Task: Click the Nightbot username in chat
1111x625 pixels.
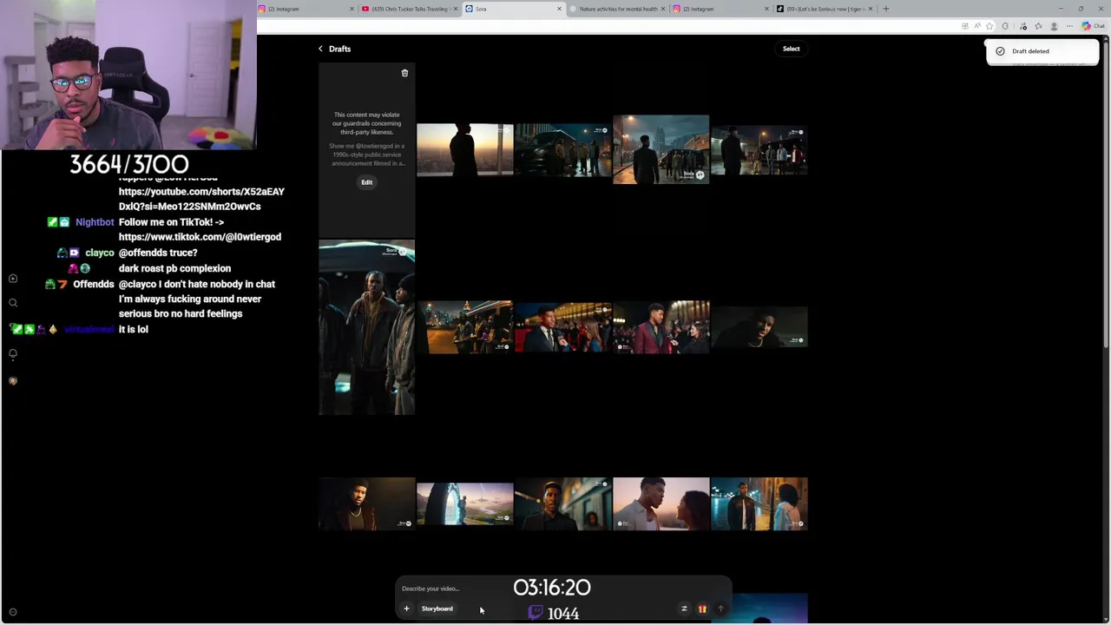Action: tap(95, 222)
